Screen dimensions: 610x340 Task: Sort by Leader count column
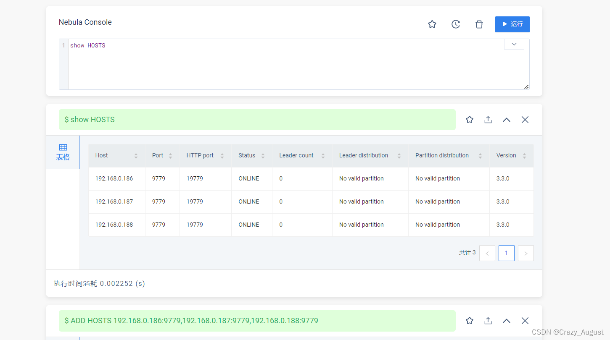point(323,156)
